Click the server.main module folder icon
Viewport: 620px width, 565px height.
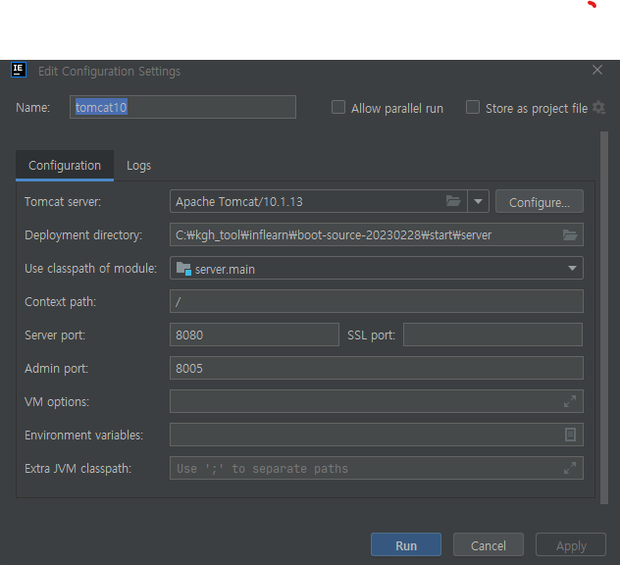(183, 269)
